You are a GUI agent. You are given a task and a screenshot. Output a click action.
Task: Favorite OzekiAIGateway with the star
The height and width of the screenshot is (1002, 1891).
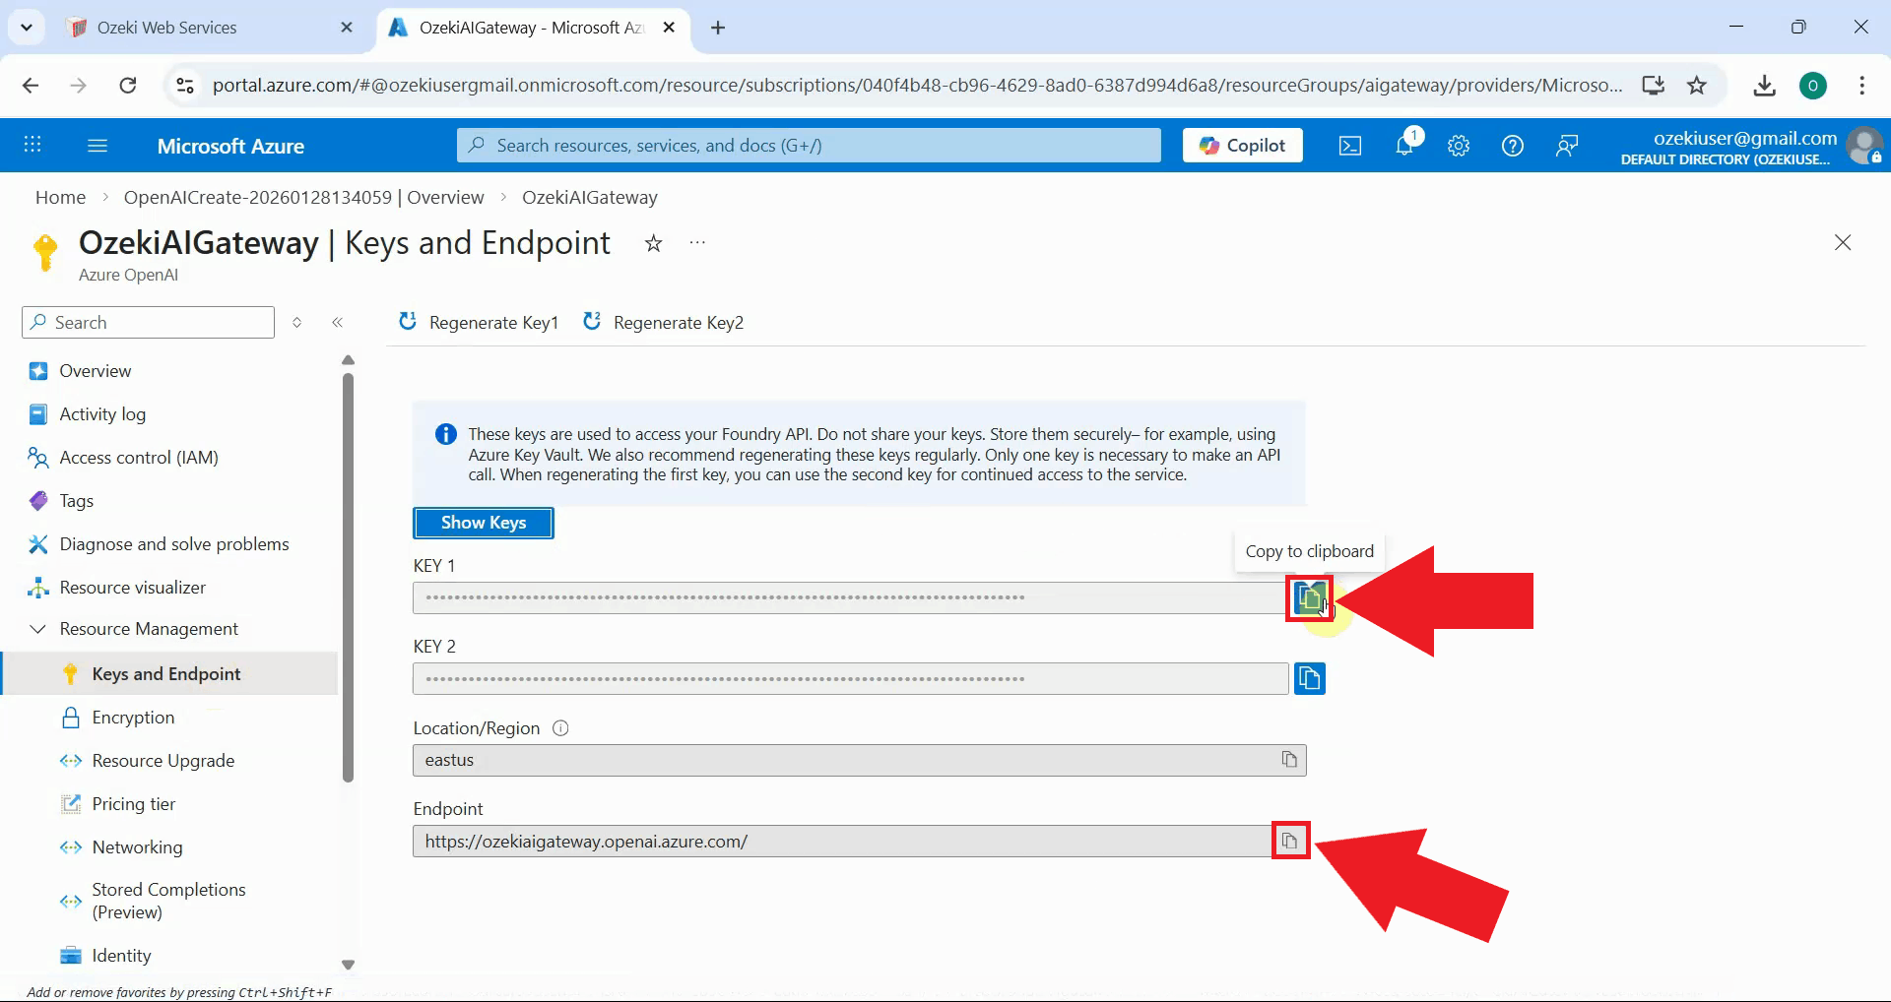[x=652, y=242]
